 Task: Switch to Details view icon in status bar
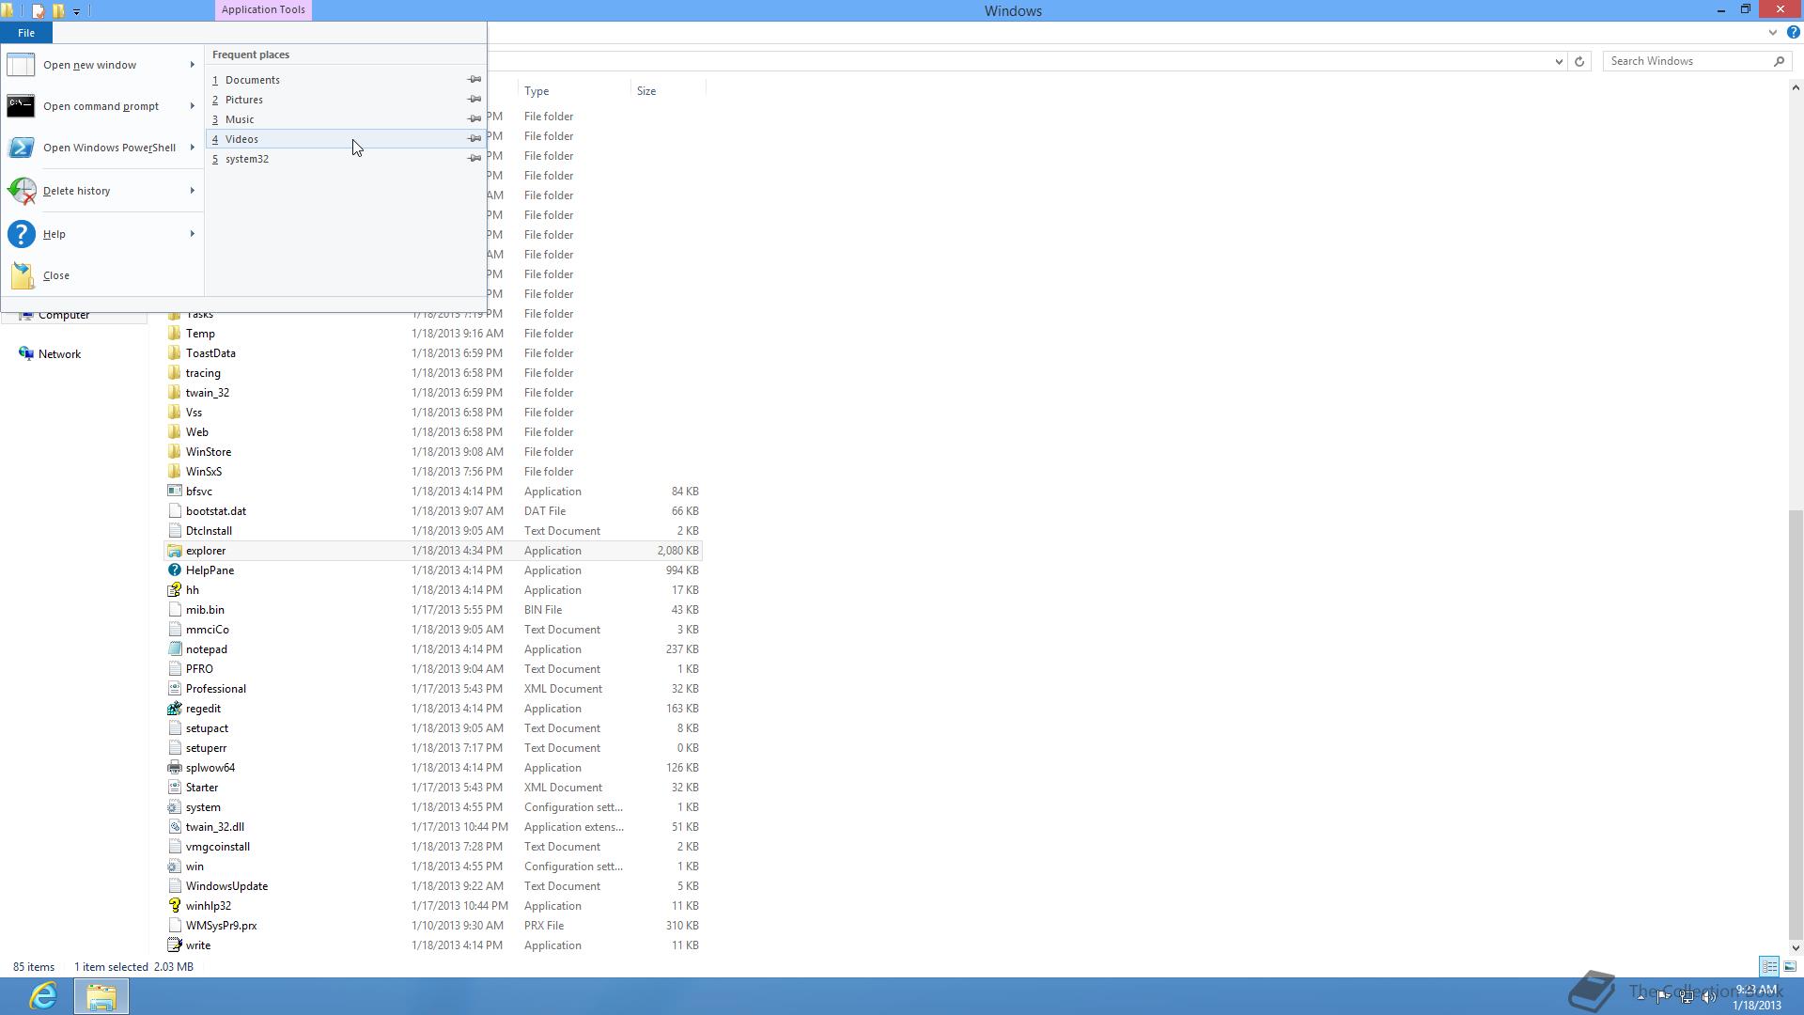[x=1769, y=966]
